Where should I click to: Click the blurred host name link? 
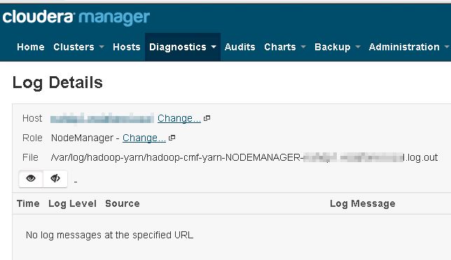(102, 119)
